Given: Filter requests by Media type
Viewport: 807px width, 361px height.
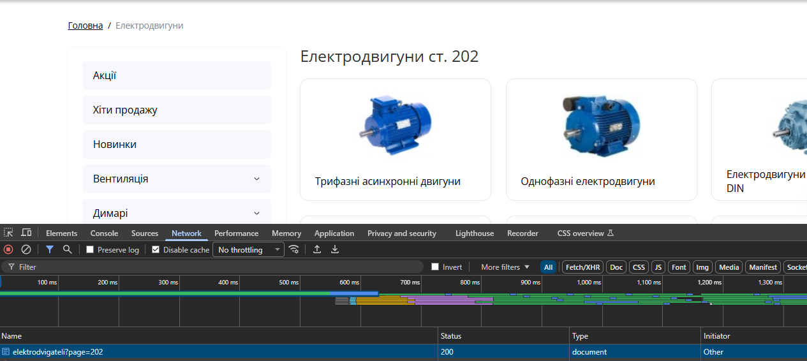Looking at the screenshot, I should point(729,267).
